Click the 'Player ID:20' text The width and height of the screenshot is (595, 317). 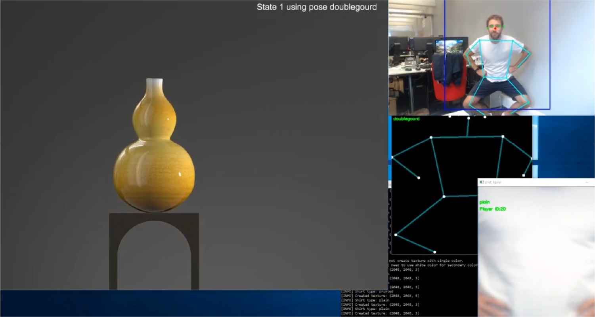tap(493, 209)
